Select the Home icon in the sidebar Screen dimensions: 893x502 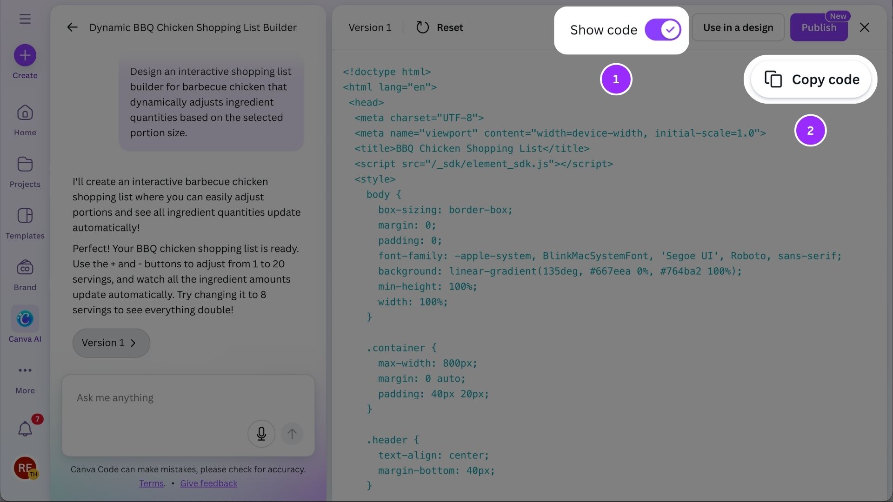coord(24,112)
